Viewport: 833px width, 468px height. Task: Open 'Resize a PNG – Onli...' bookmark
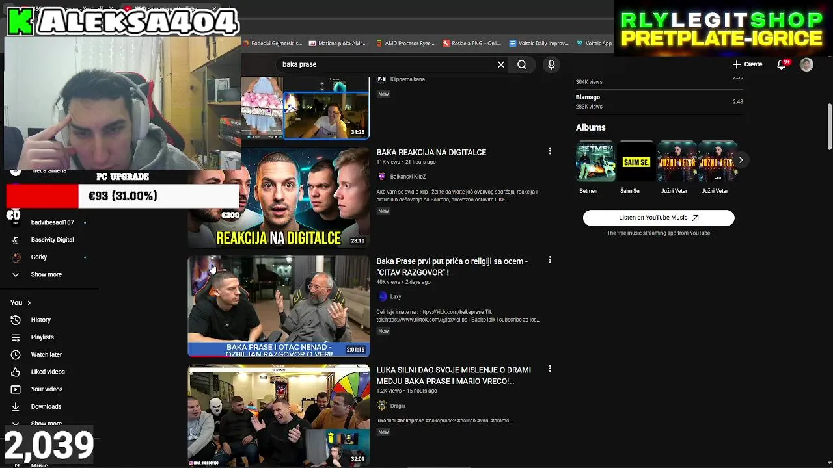472,44
